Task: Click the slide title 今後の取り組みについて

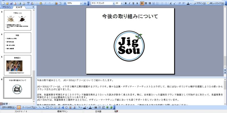Action: point(130,16)
